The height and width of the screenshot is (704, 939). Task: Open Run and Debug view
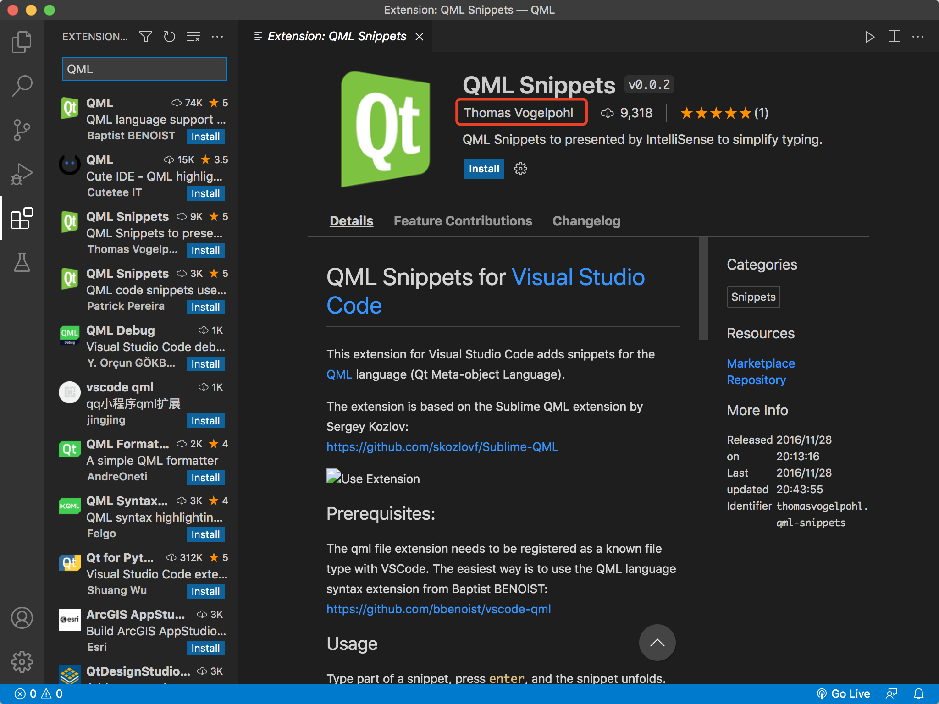click(22, 174)
